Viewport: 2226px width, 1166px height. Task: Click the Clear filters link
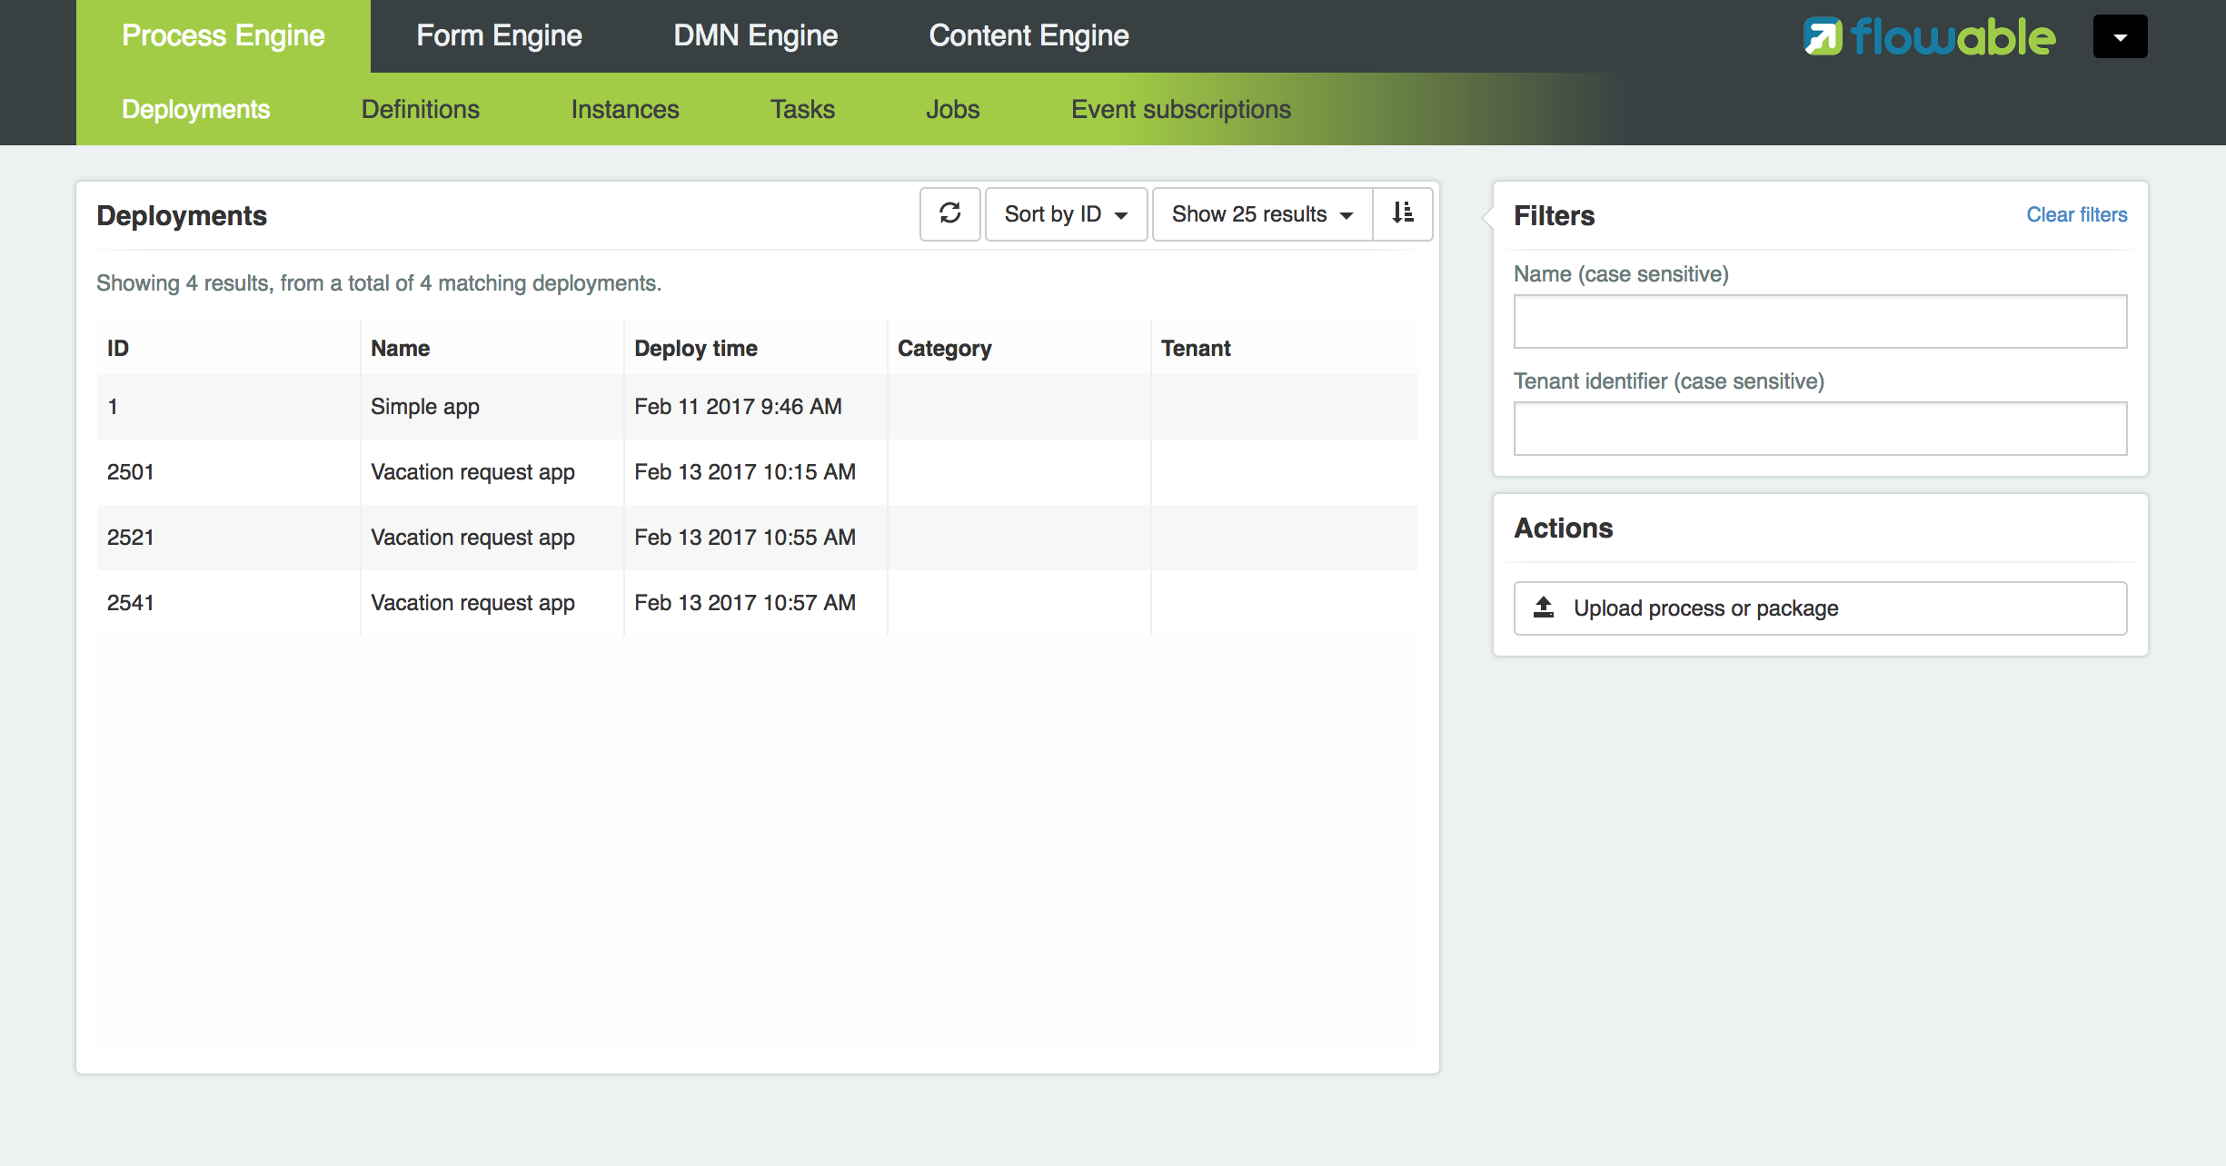click(2077, 214)
